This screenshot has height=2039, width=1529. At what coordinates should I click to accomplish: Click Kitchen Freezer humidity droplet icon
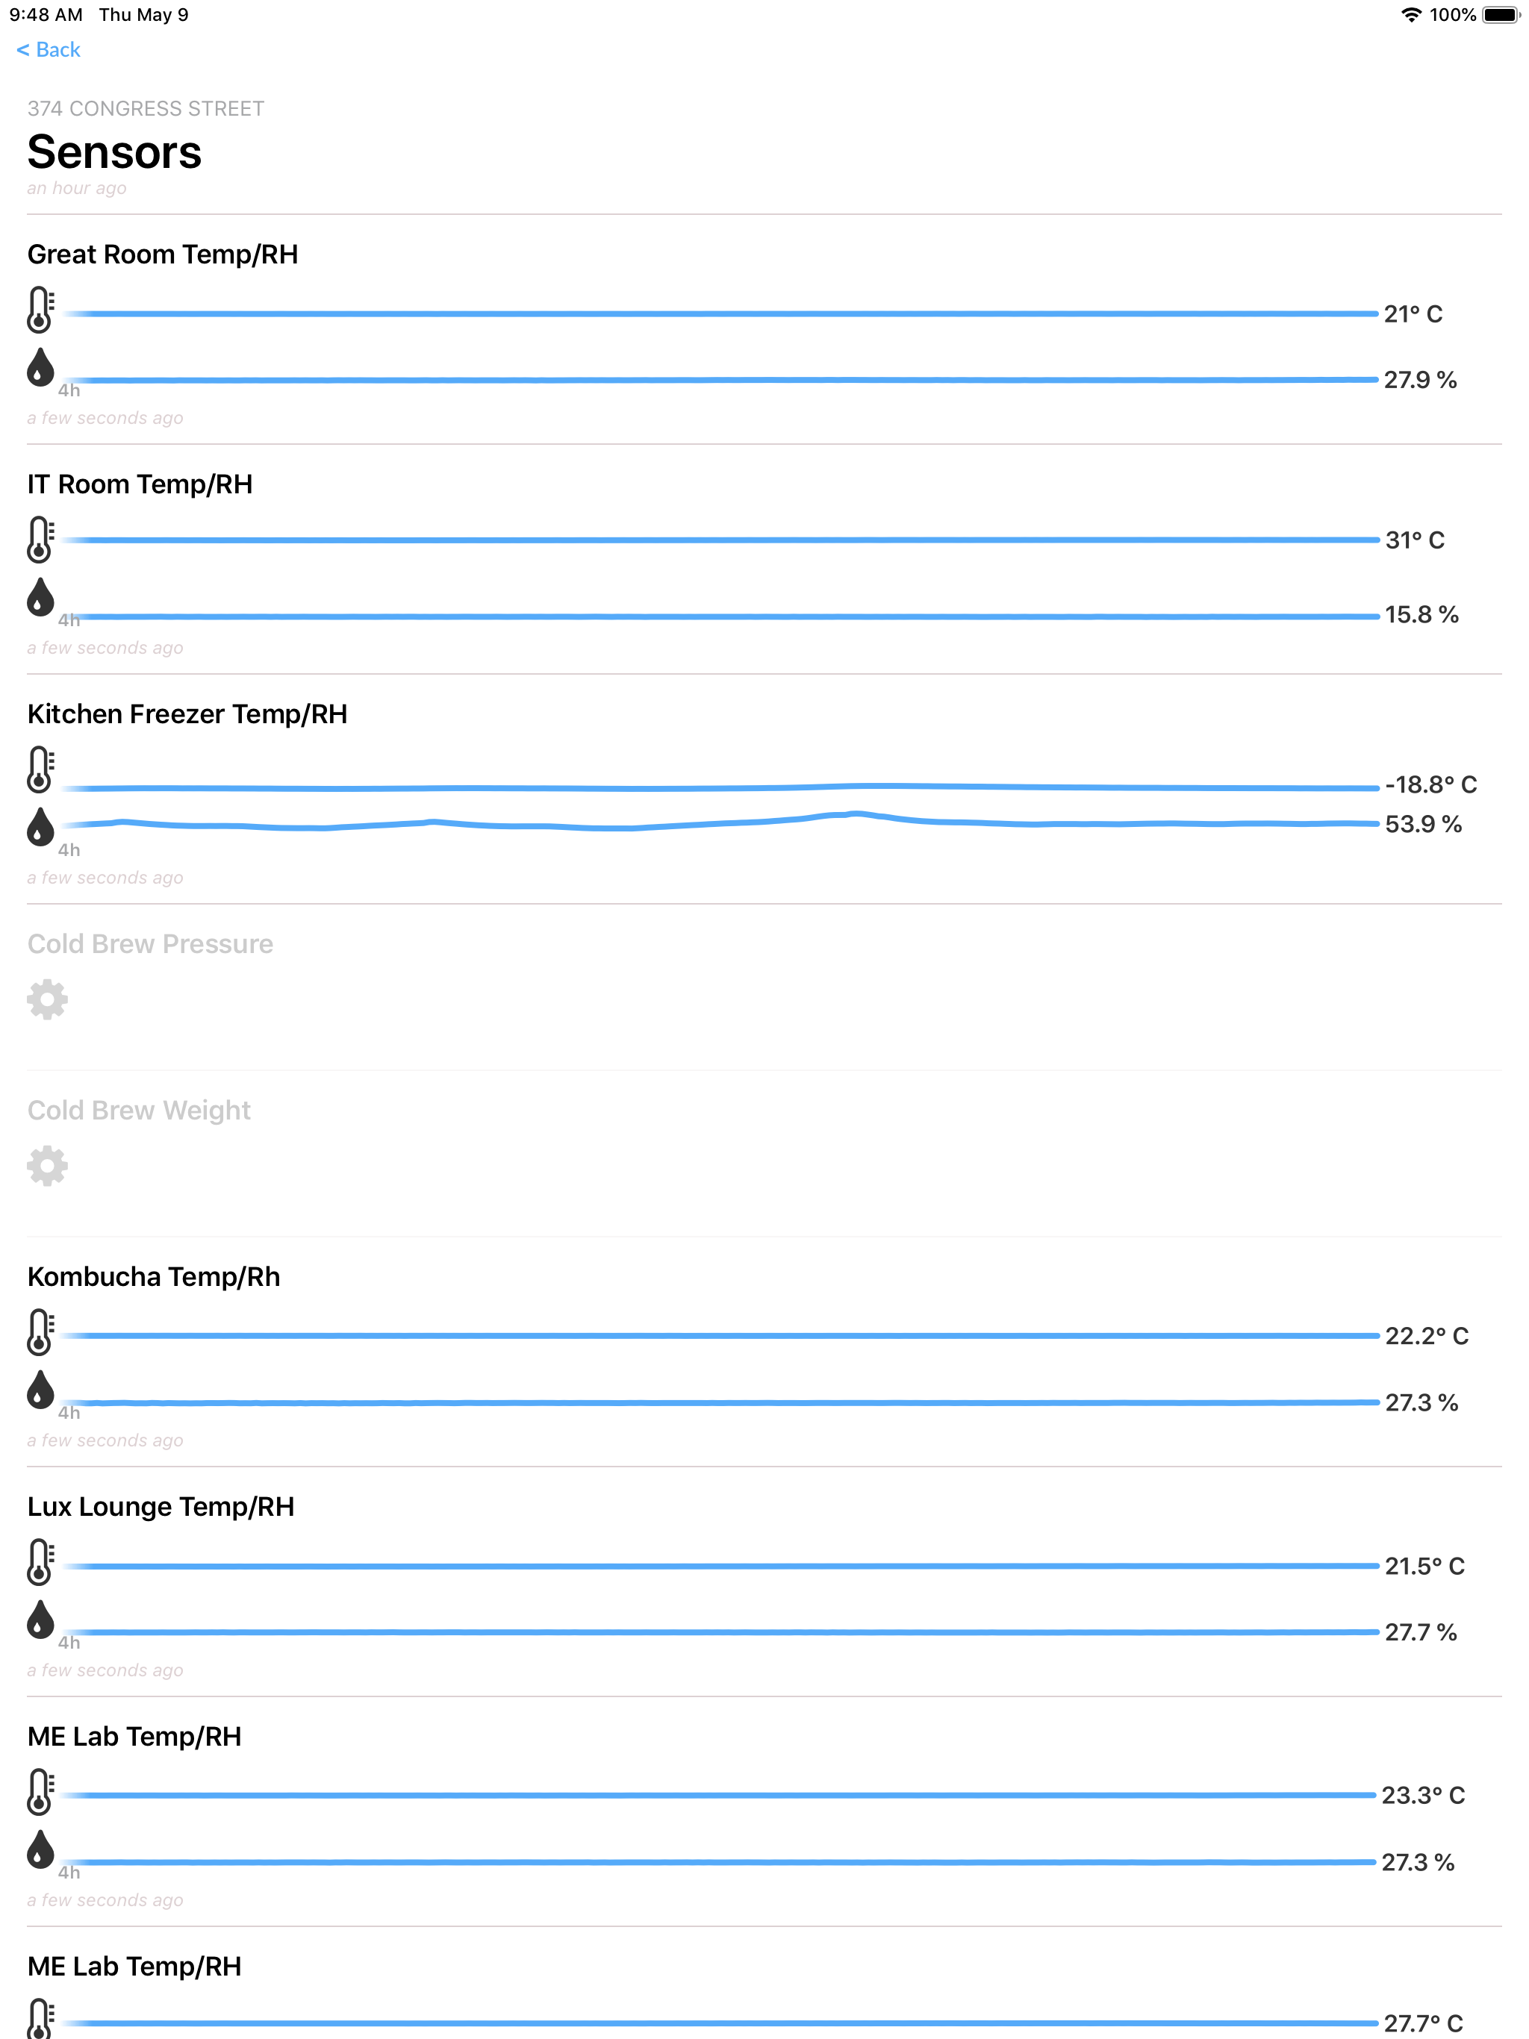pos(40,827)
